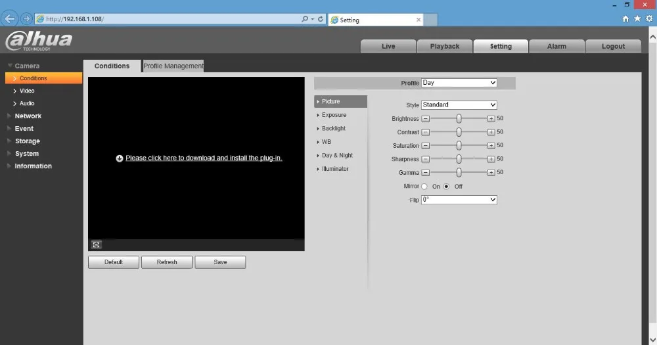The image size is (657, 345).
Task: Open the Flip dropdown showing 0°
Action: click(x=459, y=200)
